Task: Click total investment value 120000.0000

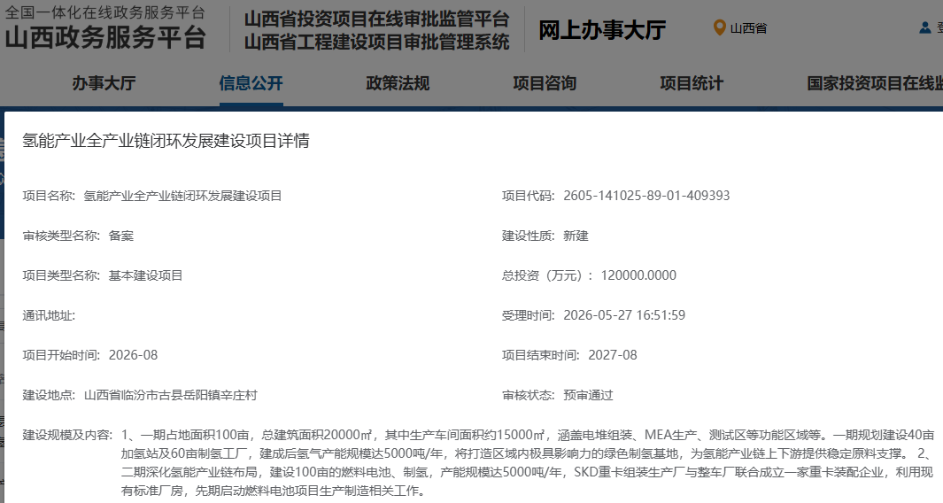Action: point(638,275)
